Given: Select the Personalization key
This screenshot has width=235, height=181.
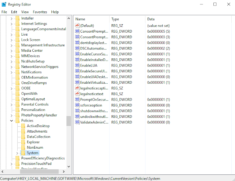Looking at the screenshot, I should pyautogui.click(x=33, y=110).
